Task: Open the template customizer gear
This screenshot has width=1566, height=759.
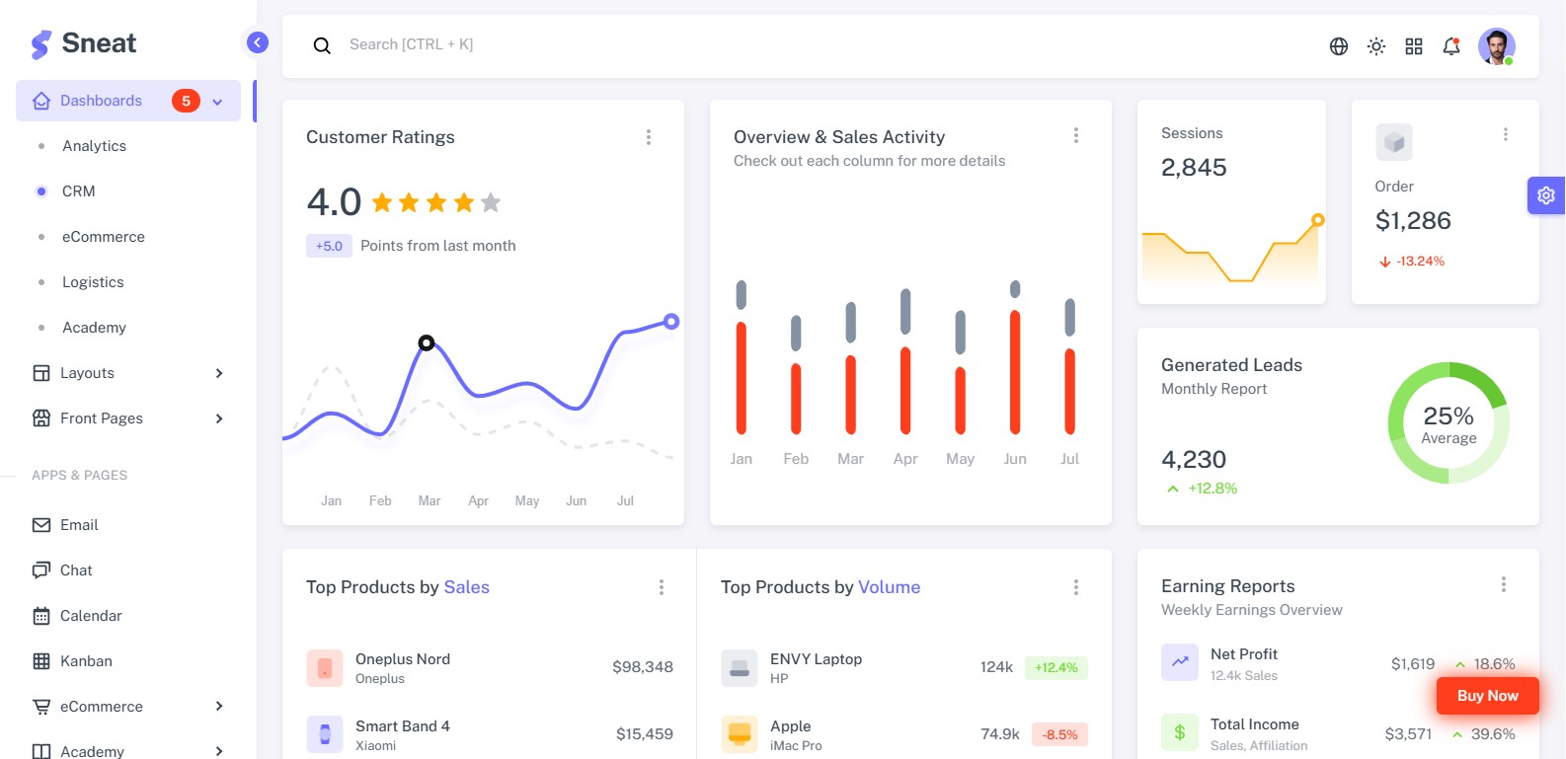Action: 1546,195
